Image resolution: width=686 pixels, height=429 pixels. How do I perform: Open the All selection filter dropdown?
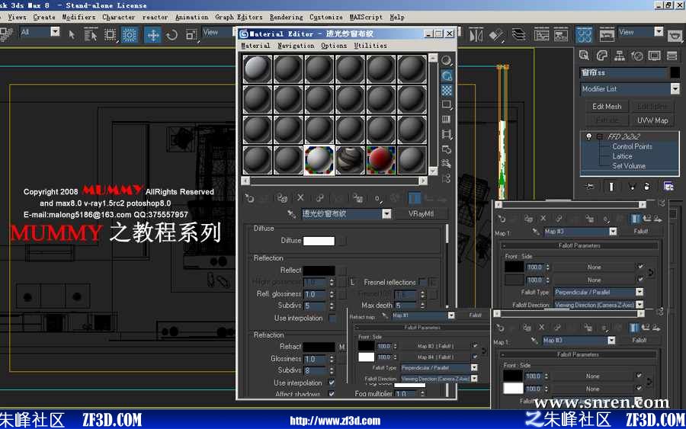[x=55, y=32]
